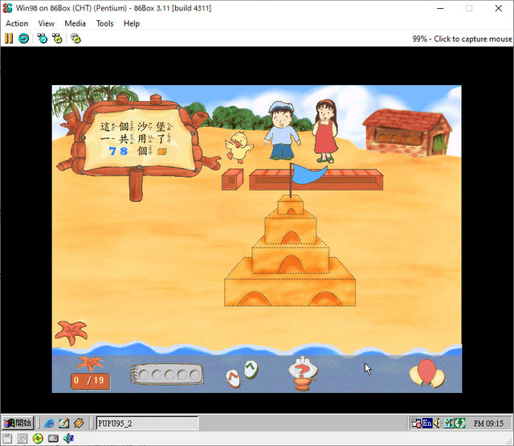Open the Help menu
Image resolution: width=514 pixels, height=446 pixels.
click(132, 23)
